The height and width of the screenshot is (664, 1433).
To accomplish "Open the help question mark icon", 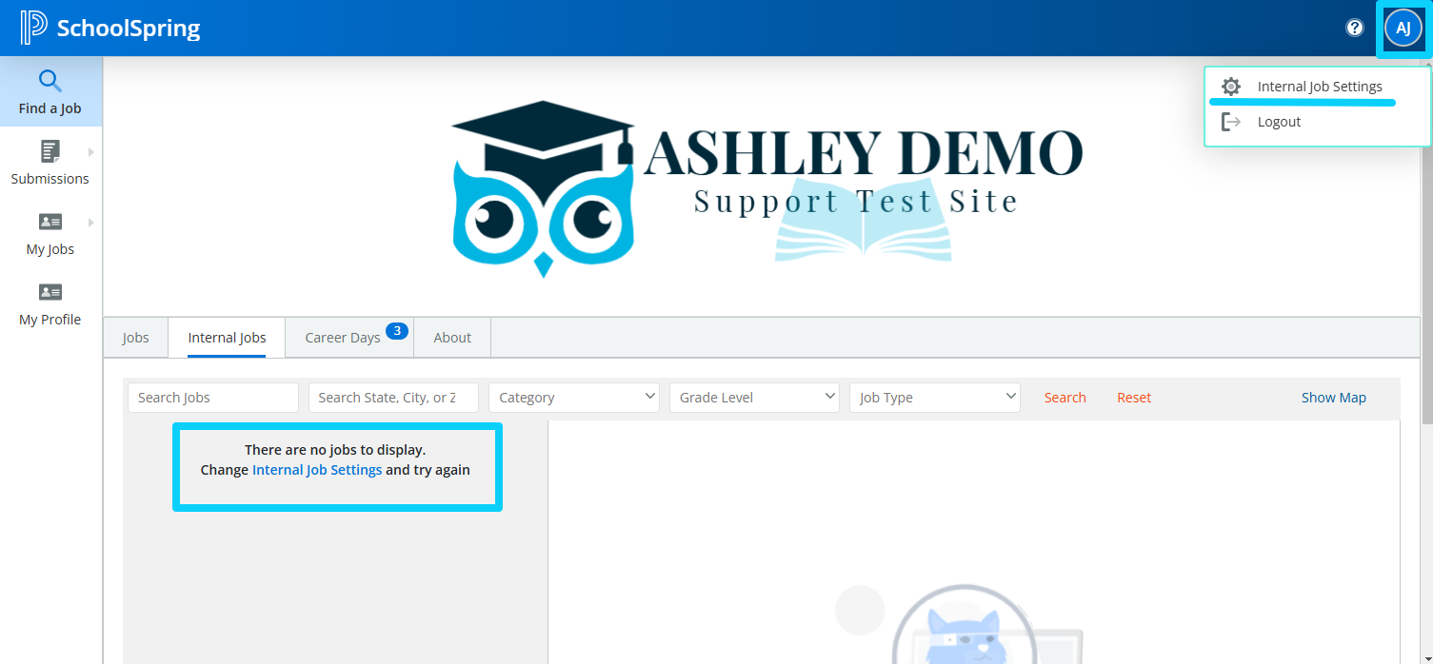I will pyautogui.click(x=1354, y=28).
